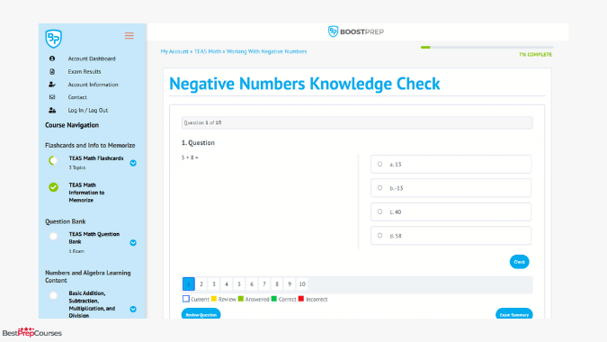Click the BoostPrep header logo
The height and width of the screenshot is (342, 607).
(356, 31)
